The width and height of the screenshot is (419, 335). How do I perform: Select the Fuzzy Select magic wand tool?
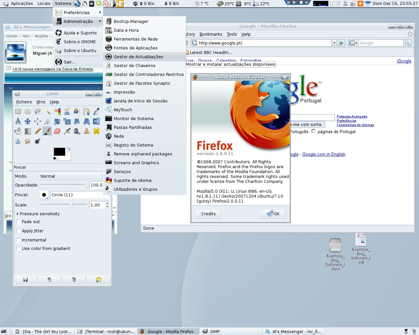[x=47, y=112]
